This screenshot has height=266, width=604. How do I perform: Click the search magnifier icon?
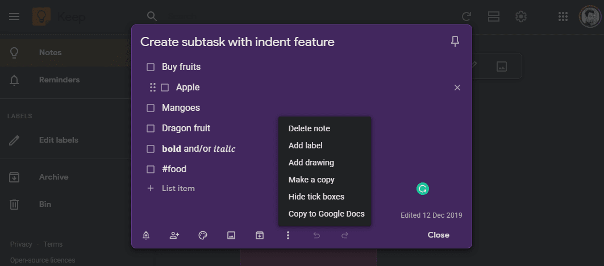tap(152, 16)
